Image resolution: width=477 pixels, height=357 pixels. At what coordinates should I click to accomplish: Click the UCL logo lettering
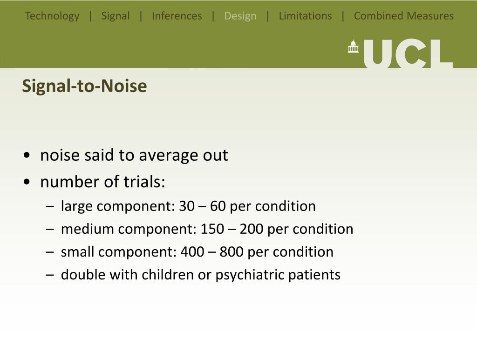(408, 53)
